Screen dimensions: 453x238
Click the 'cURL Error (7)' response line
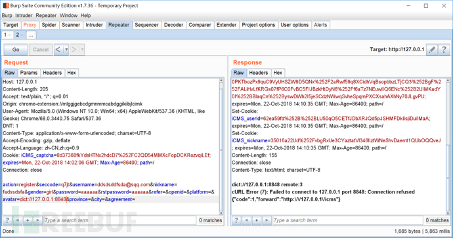(x=323, y=192)
